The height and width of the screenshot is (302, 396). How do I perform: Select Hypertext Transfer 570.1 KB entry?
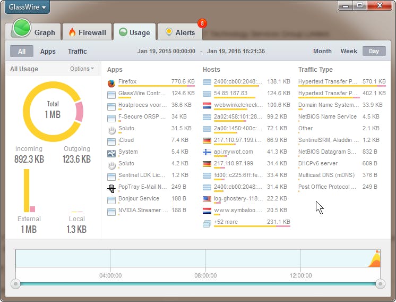tap(342, 82)
